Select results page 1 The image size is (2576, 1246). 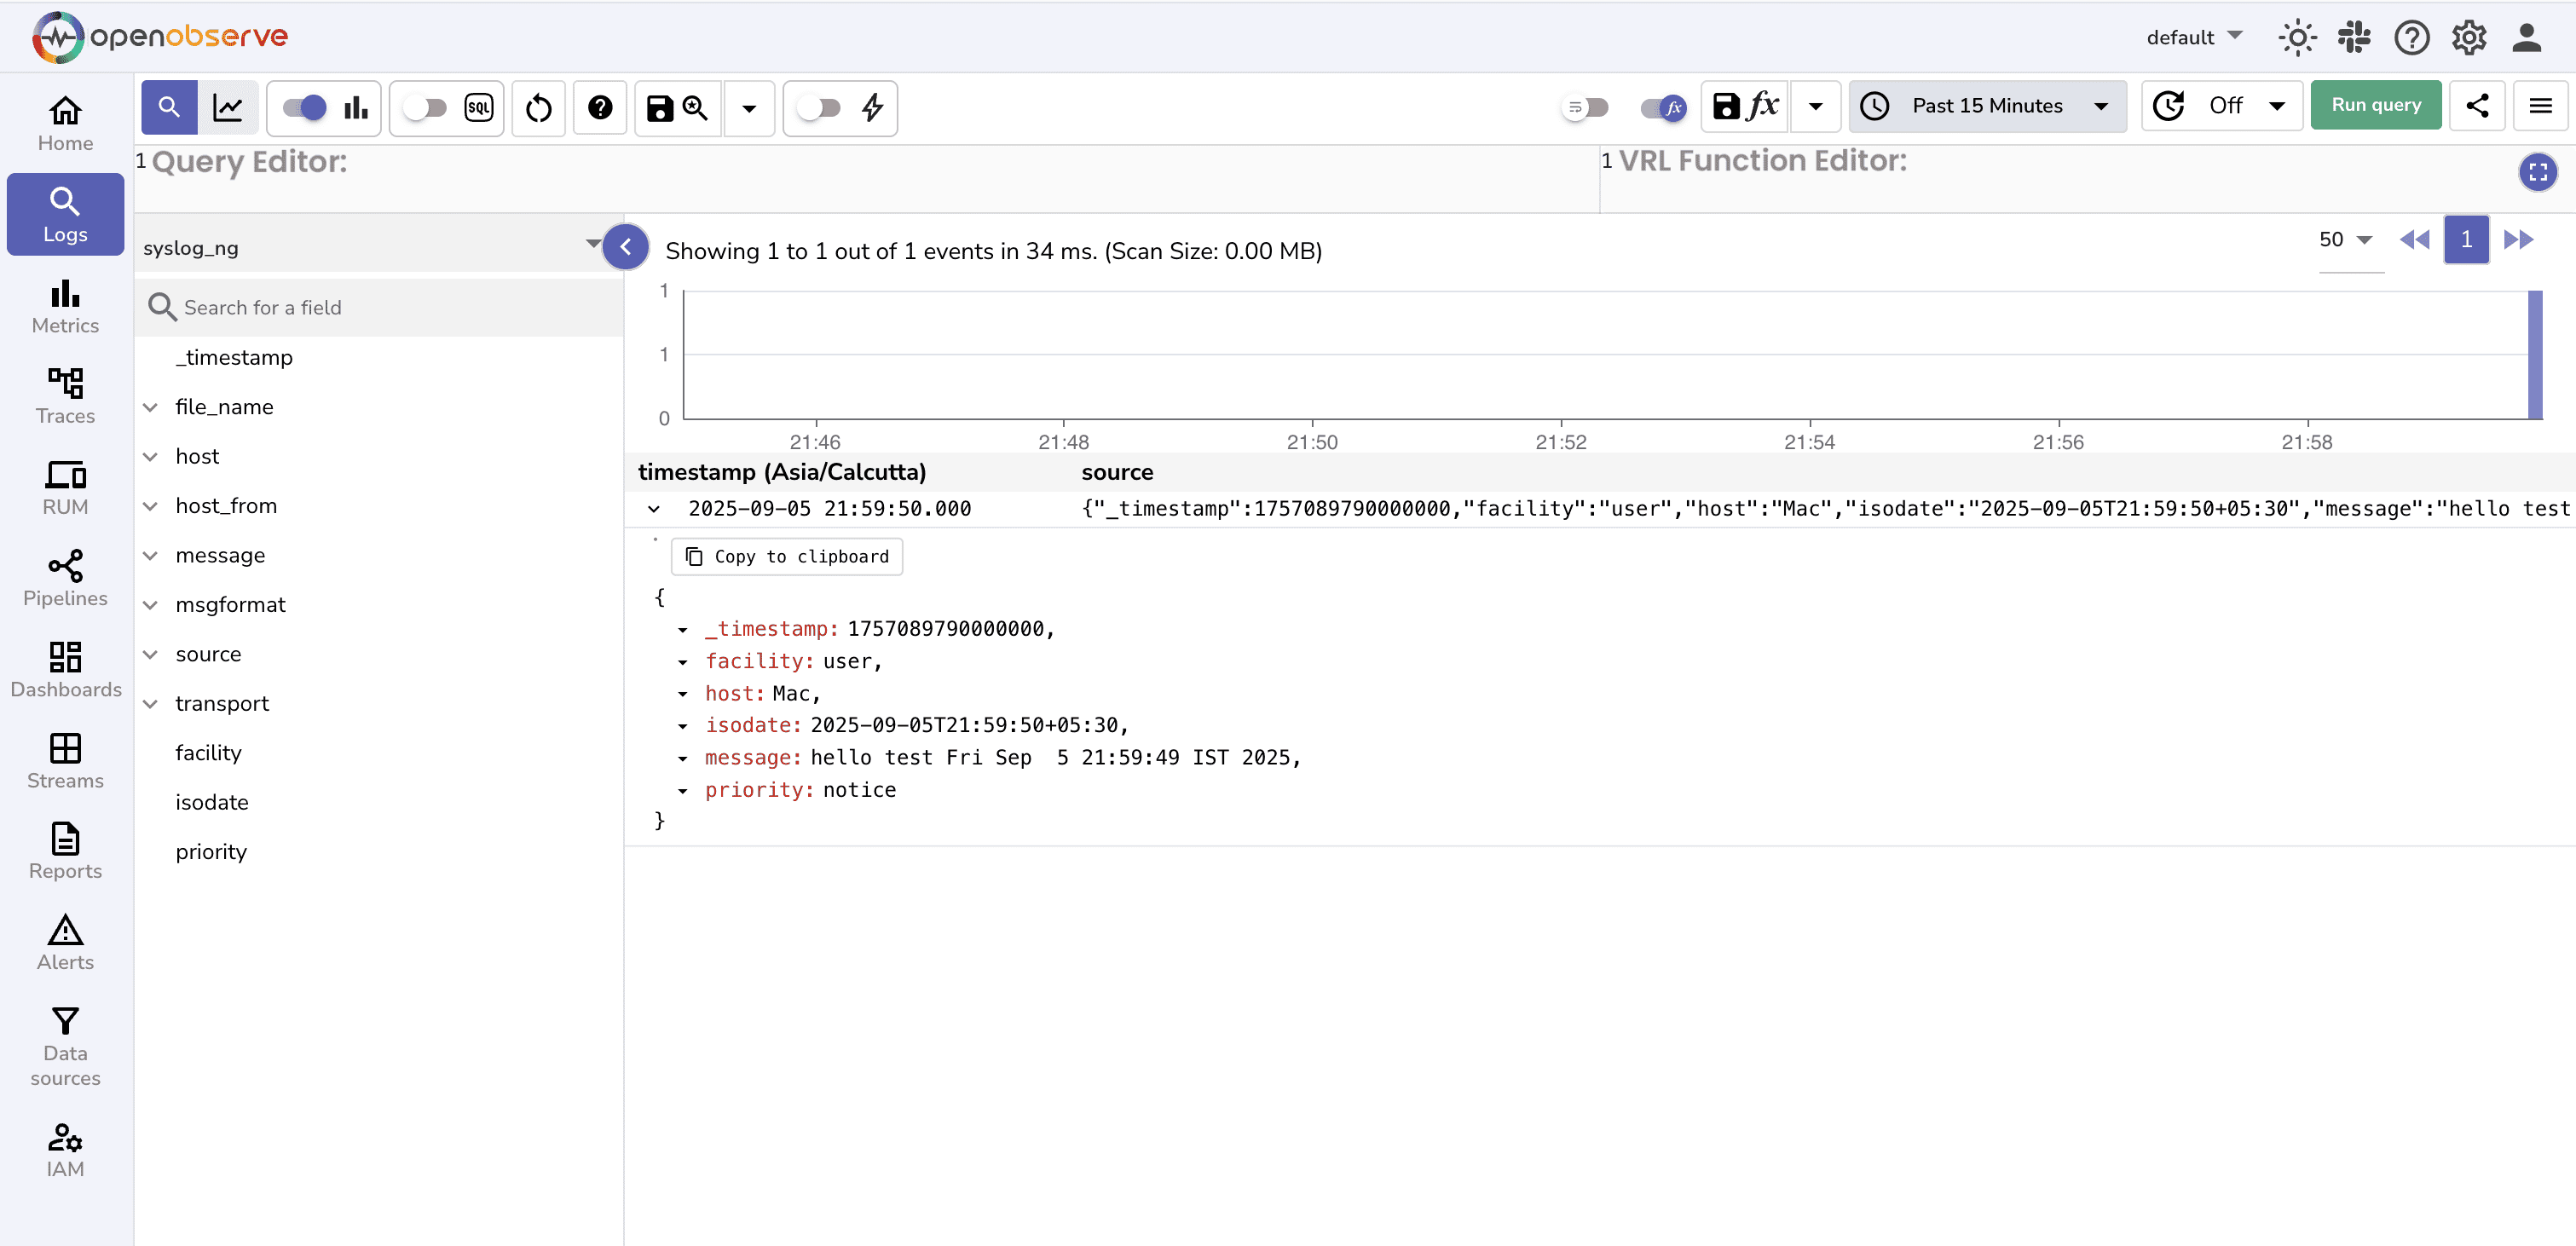(x=2466, y=240)
